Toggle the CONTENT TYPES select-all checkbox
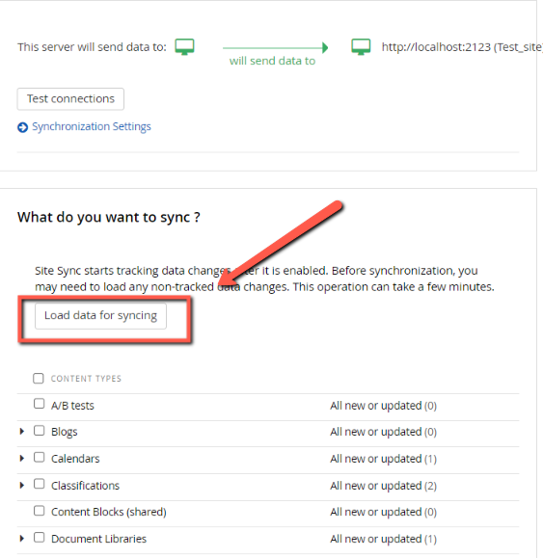Screen dimensions: 543x558 (39, 378)
